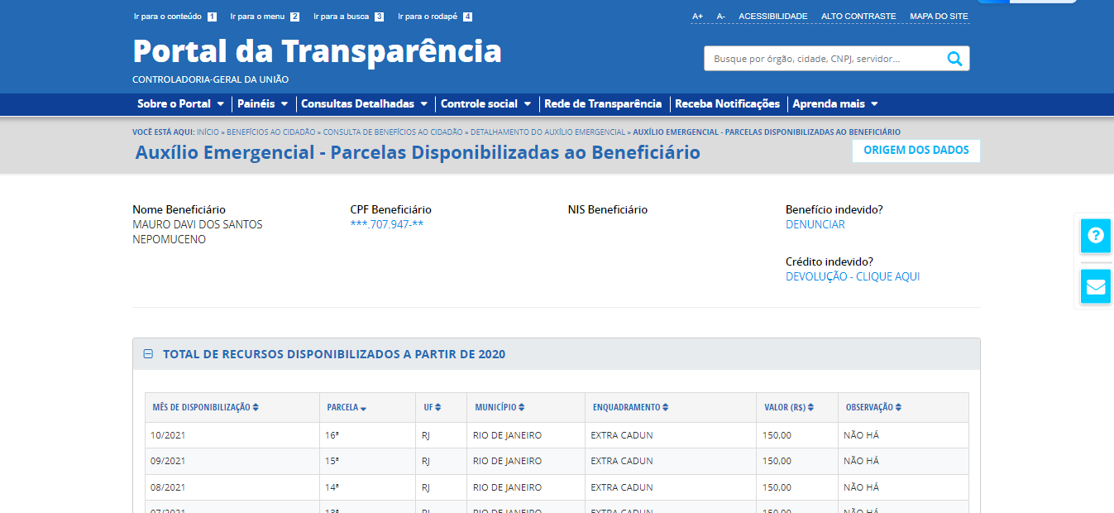Sort table by Valor (R$) column arrows

point(811,407)
